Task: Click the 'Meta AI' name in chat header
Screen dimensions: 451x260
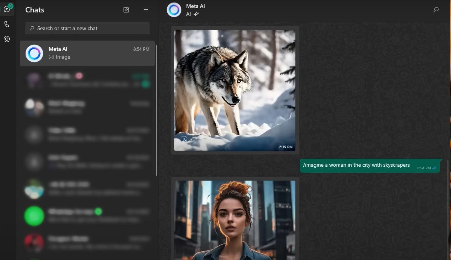Action: (x=196, y=6)
